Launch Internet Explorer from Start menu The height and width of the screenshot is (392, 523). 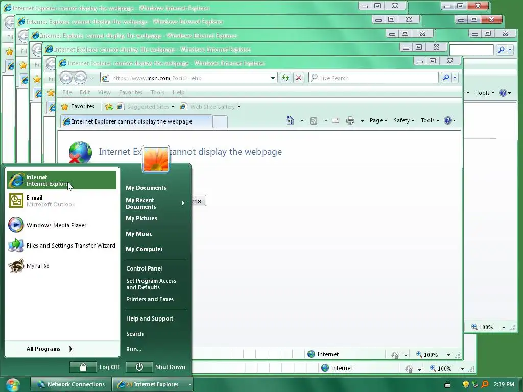tap(62, 180)
